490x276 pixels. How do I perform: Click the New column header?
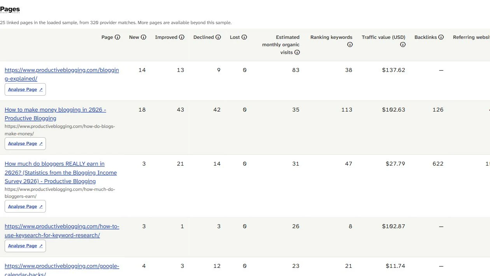(134, 37)
